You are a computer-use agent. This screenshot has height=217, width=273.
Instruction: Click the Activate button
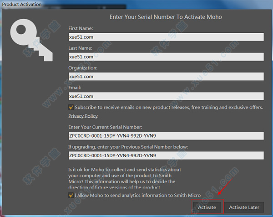(x=207, y=207)
